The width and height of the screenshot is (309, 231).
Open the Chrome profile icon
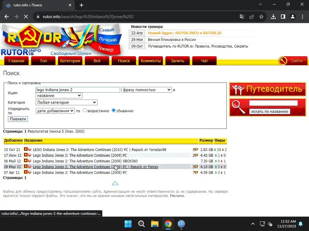click(293, 17)
